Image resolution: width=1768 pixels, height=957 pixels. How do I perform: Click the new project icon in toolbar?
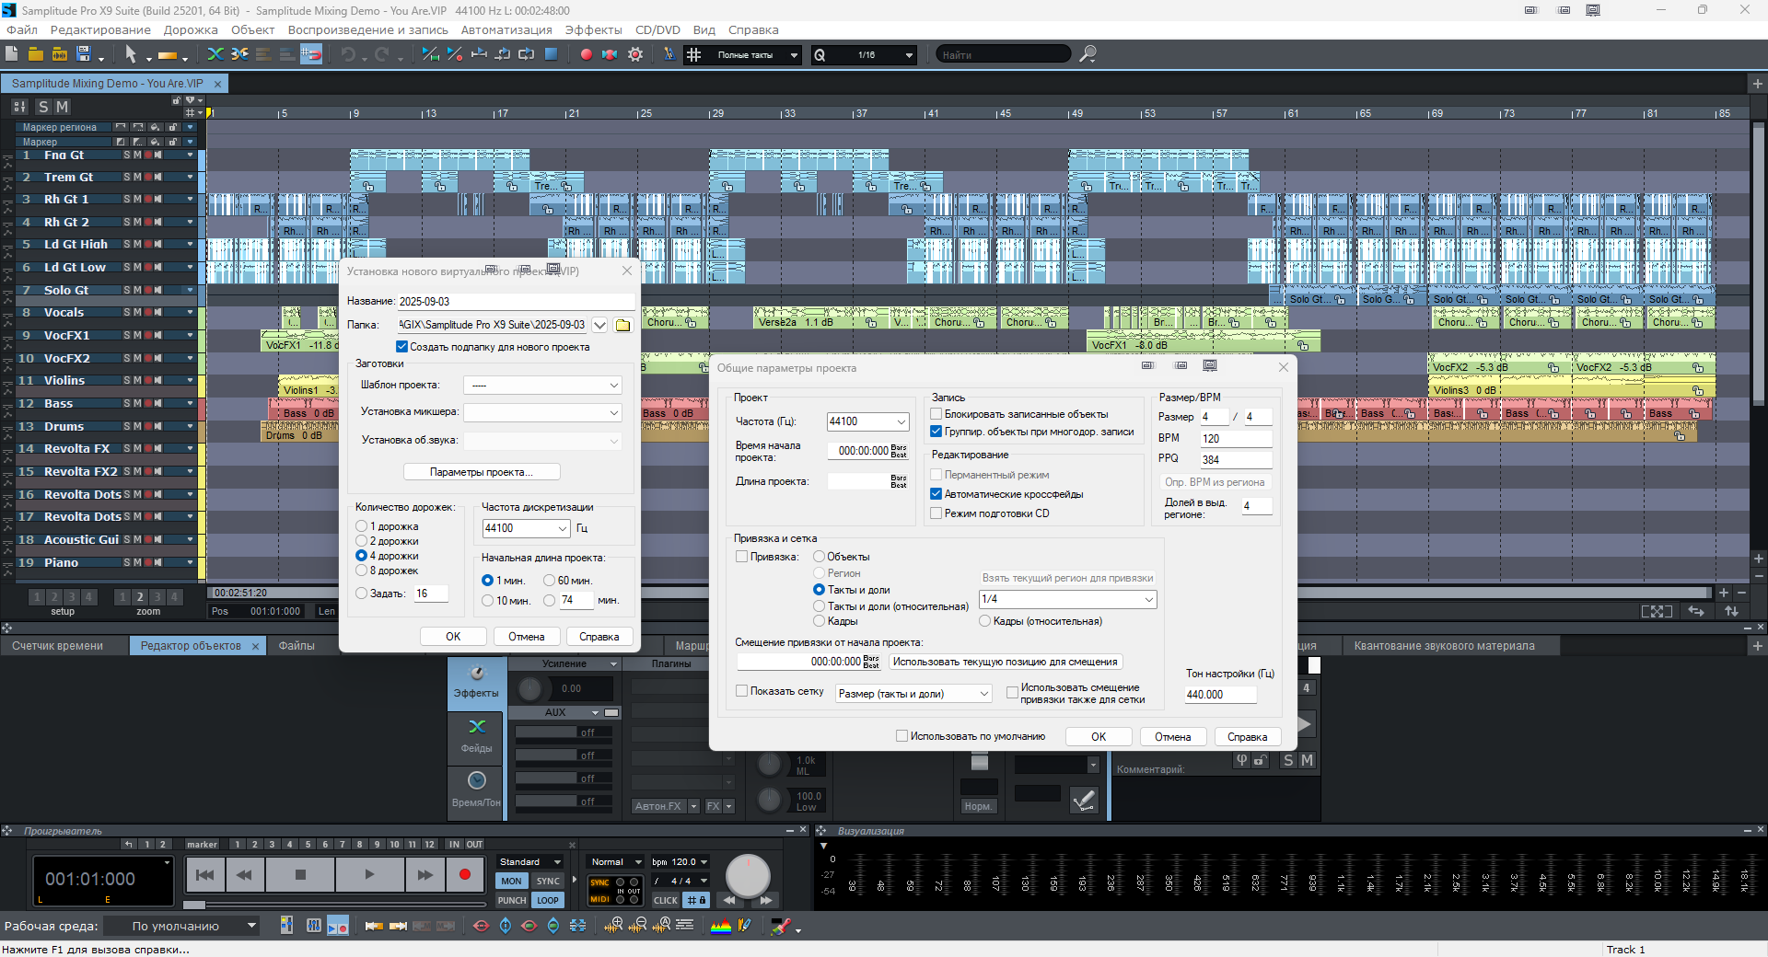pos(12,54)
